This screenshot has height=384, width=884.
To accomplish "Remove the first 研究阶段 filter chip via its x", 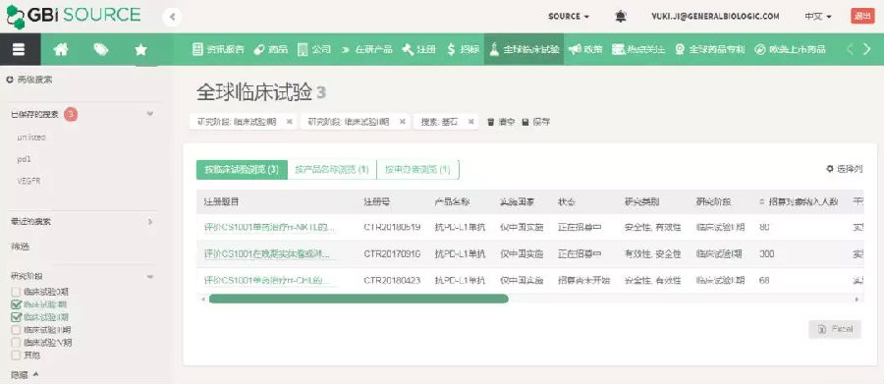I will 289,122.
